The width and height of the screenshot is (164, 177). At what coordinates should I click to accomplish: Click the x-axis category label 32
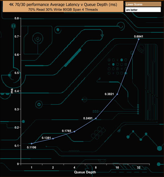tap(139, 167)
